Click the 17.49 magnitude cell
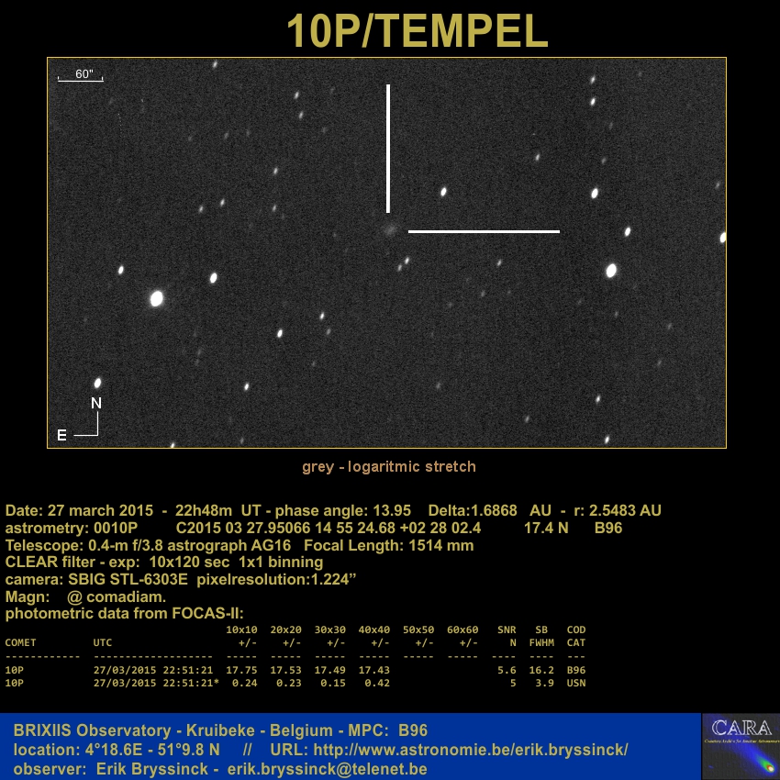 (x=329, y=670)
